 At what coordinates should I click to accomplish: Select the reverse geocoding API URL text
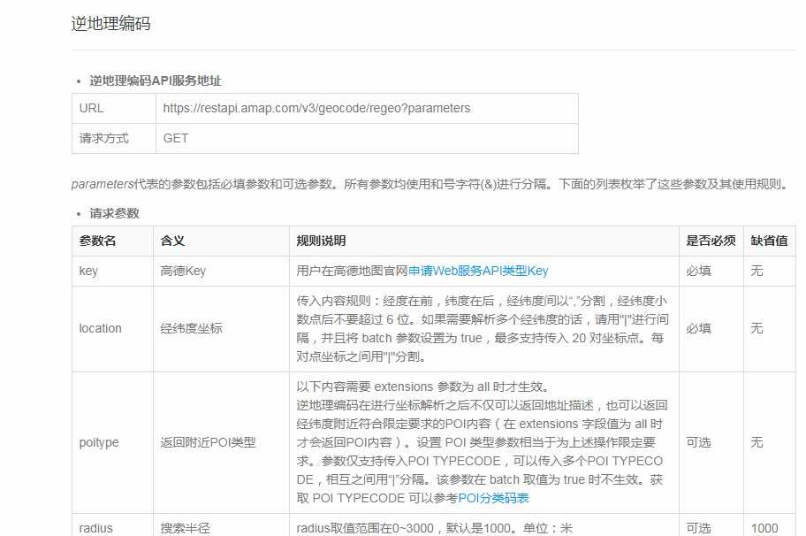[x=316, y=109]
